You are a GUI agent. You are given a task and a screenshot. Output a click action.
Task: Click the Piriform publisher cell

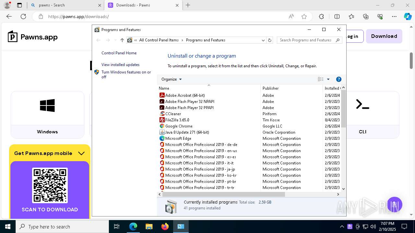click(x=269, y=114)
